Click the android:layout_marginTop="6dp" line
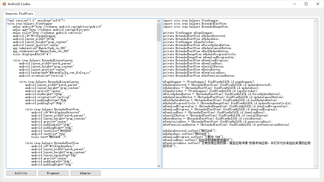The height and width of the screenshot is (182, 324). pos(54,155)
